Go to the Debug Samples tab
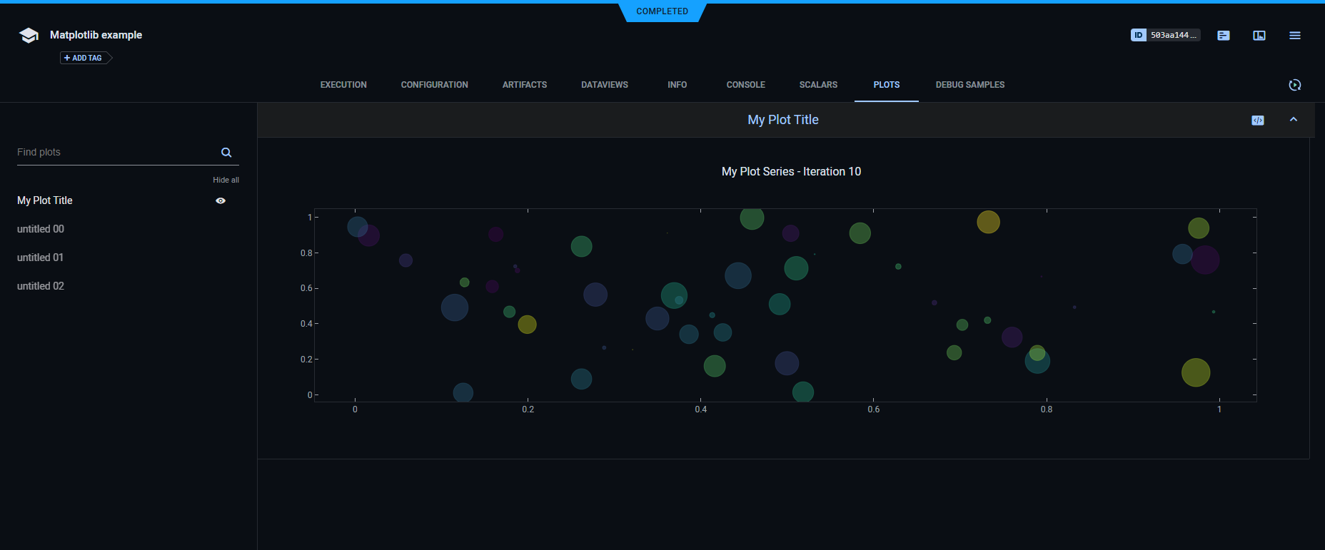The image size is (1325, 550). coord(969,85)
